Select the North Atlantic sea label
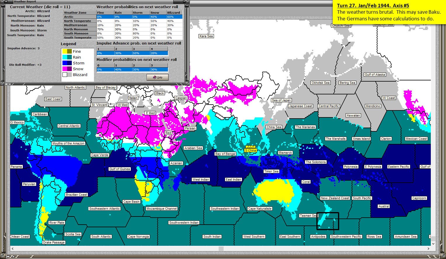 pos(75,87)
